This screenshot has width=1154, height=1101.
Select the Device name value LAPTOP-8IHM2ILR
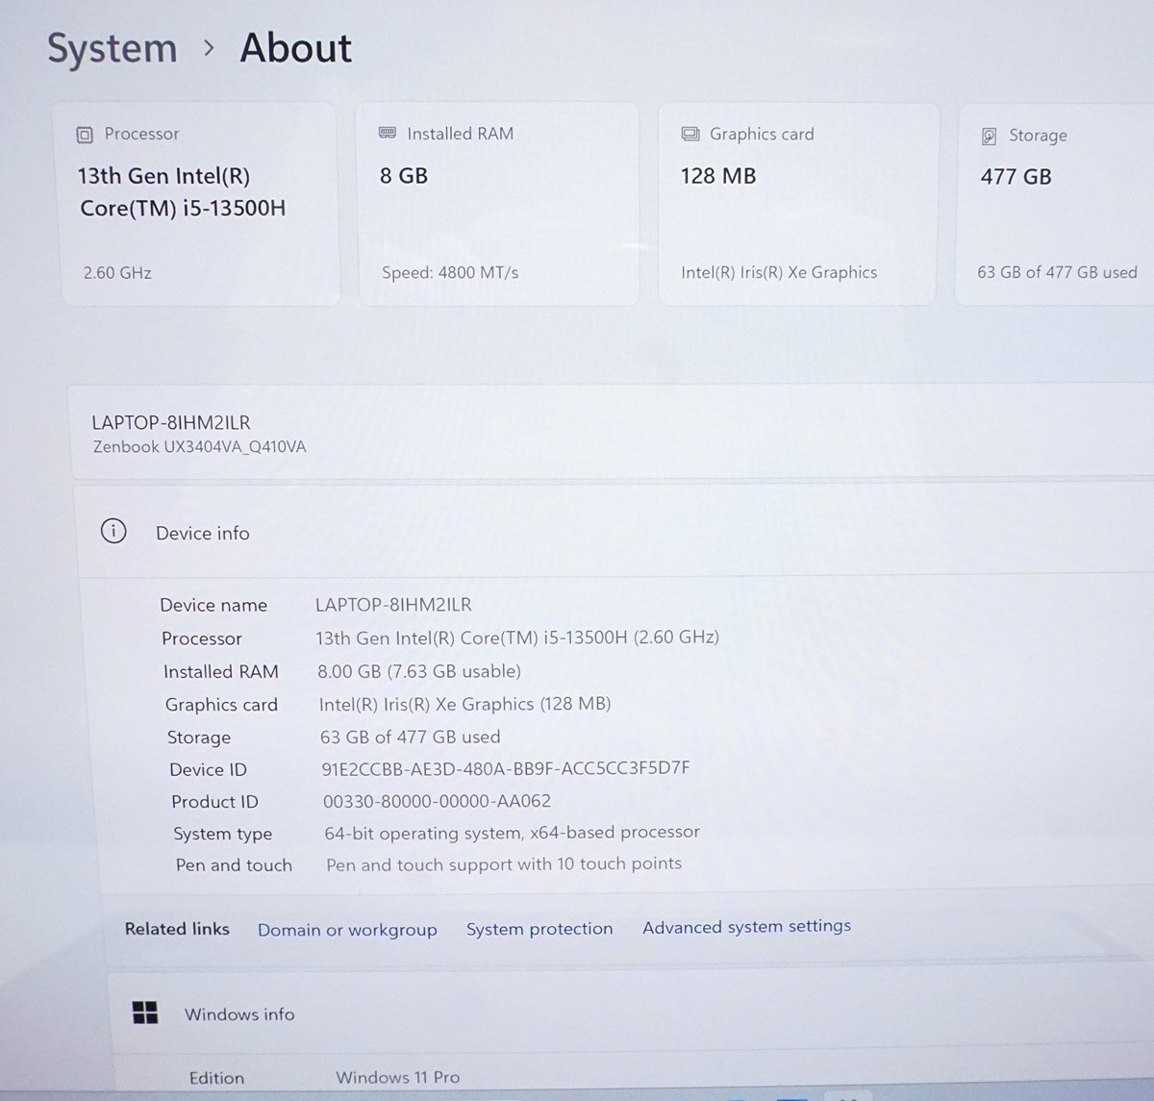pos(393,605)
